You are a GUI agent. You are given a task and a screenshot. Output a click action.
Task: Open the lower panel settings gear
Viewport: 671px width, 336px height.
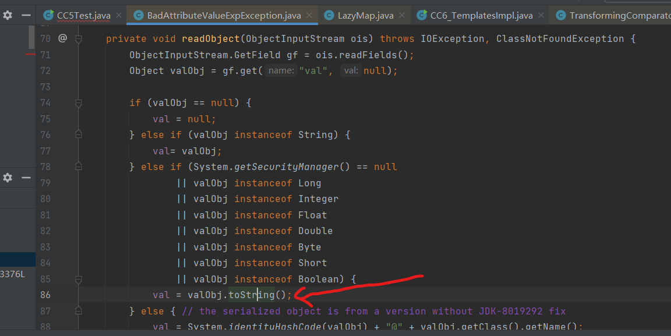pyautogui.click(x=8, y=178)
